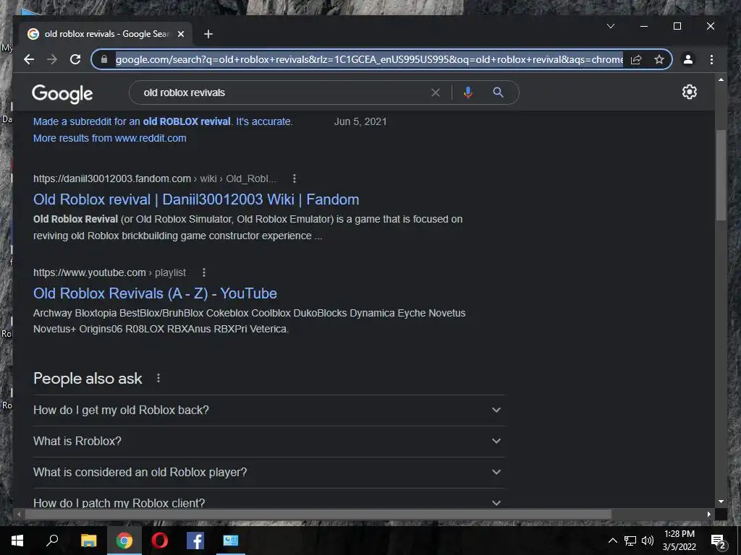The height and width of the screenshot is (555, 741).
Task: Select the URL in the address bar
Action: [x=369, y=59]
